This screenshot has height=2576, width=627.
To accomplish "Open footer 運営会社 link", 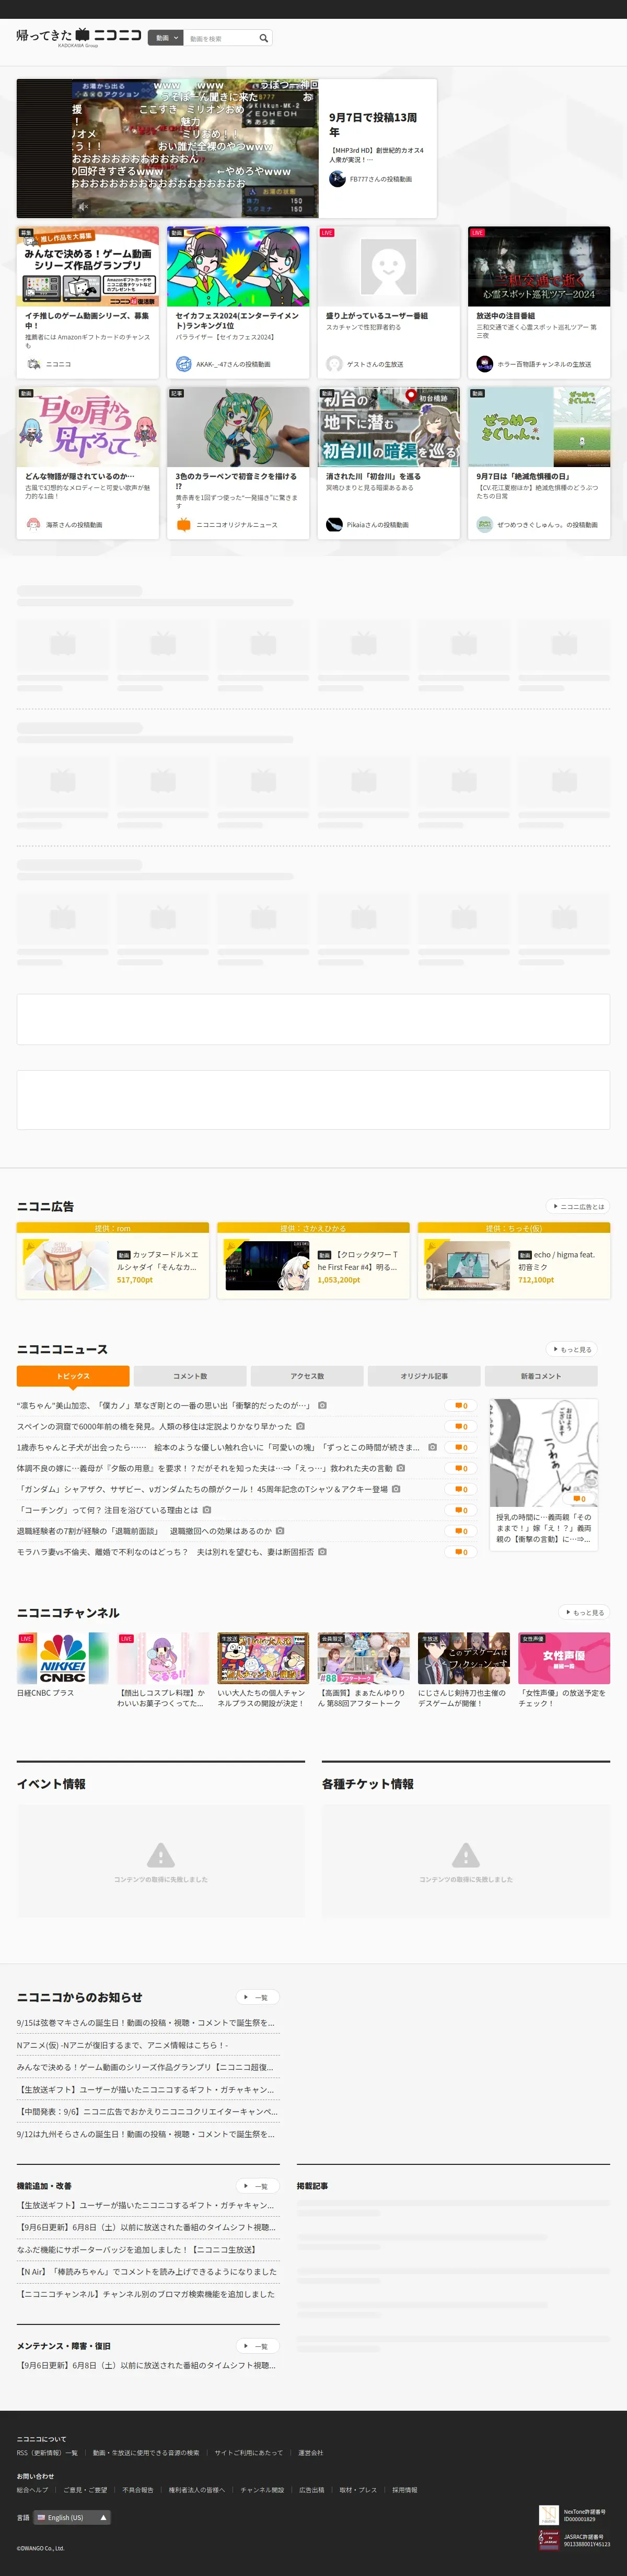I will click(x=310, y=2453).
